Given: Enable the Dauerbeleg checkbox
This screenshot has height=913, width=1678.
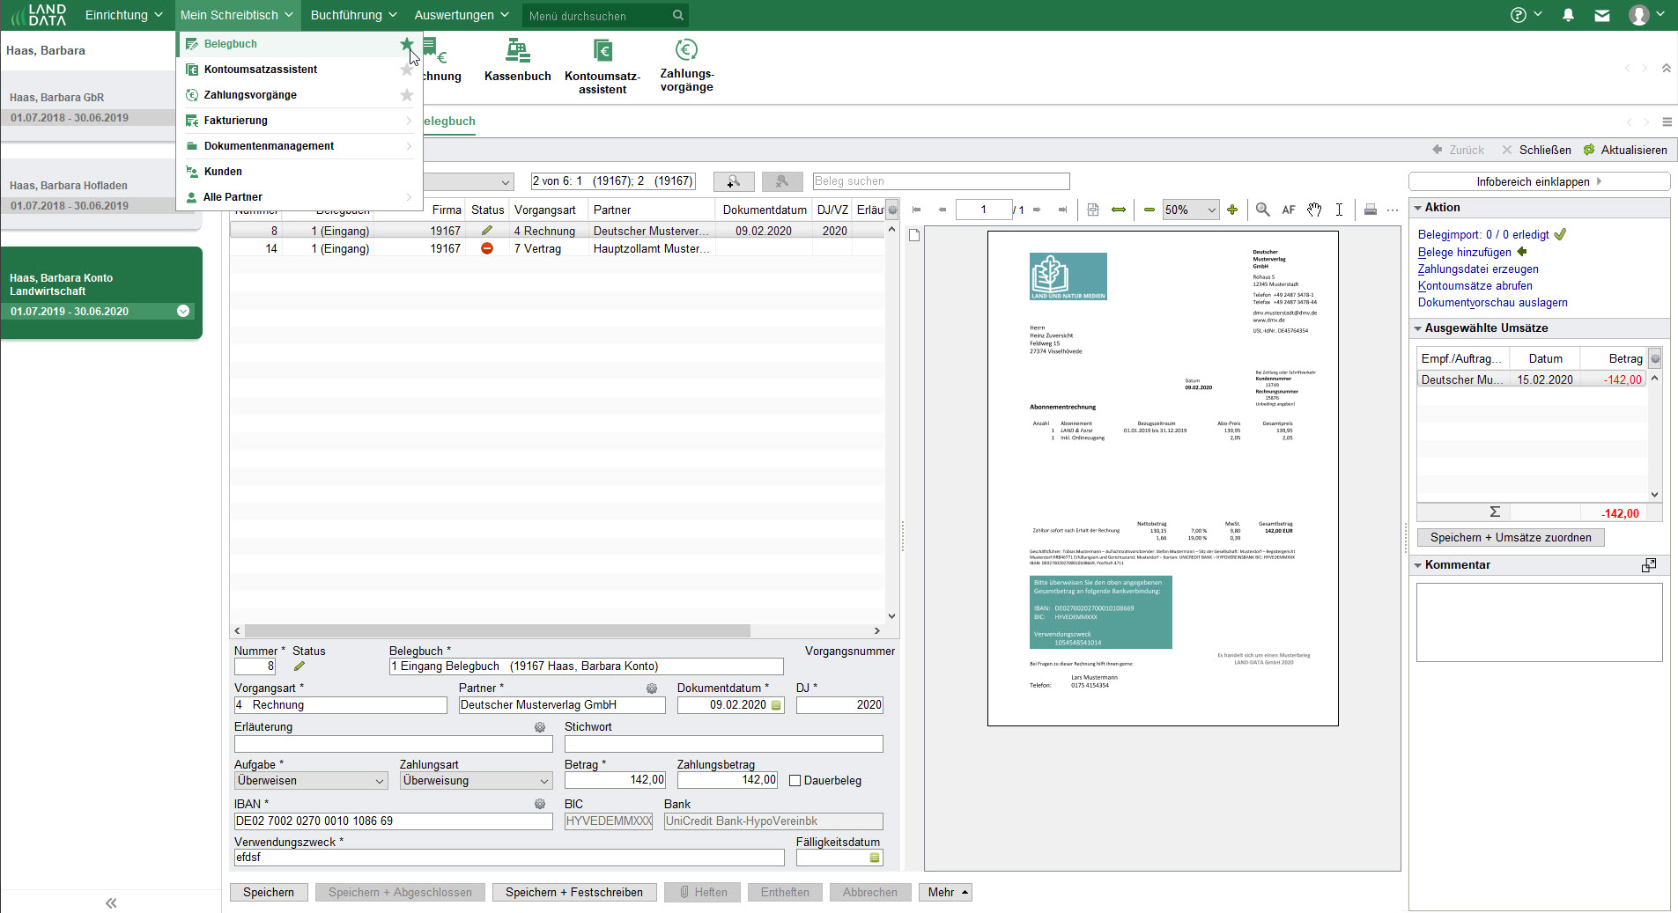Looking at the screenshot, I should [795, 781].
